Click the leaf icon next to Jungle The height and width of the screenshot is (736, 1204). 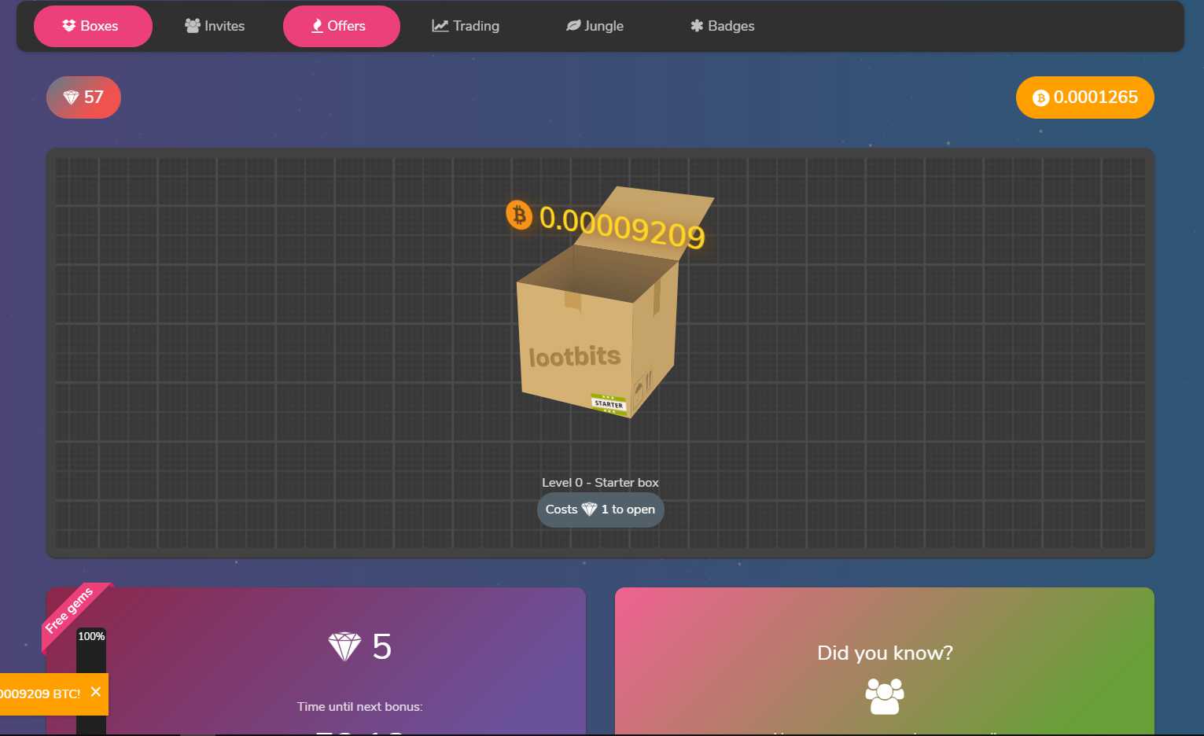click(x=573, y=26)
